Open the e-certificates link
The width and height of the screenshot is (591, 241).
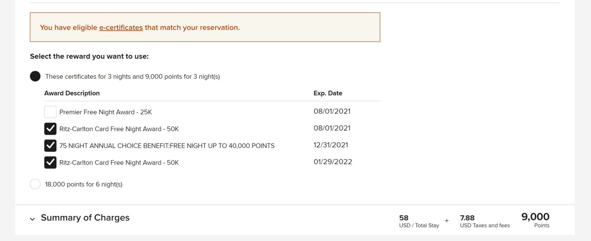click(121, 28)
